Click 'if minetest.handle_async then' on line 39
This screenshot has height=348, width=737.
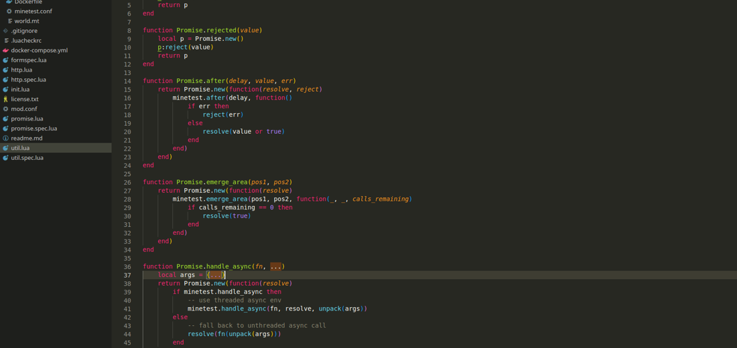(227, 292)
